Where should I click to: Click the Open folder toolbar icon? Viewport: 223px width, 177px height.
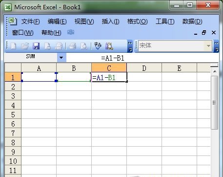[25, 46]
